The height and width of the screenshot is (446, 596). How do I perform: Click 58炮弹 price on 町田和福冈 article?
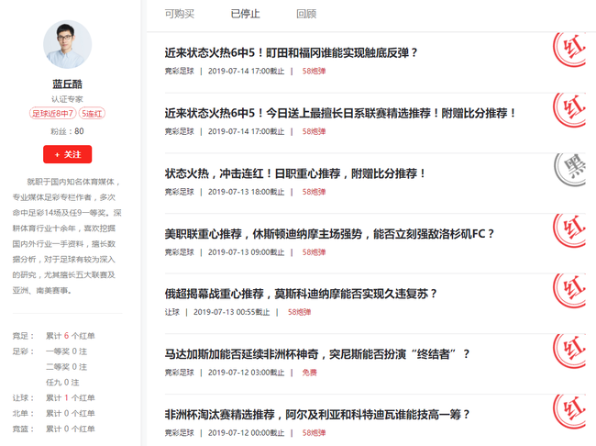pos(314,72)
